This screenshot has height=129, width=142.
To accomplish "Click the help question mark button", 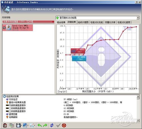I will point(136,2).
